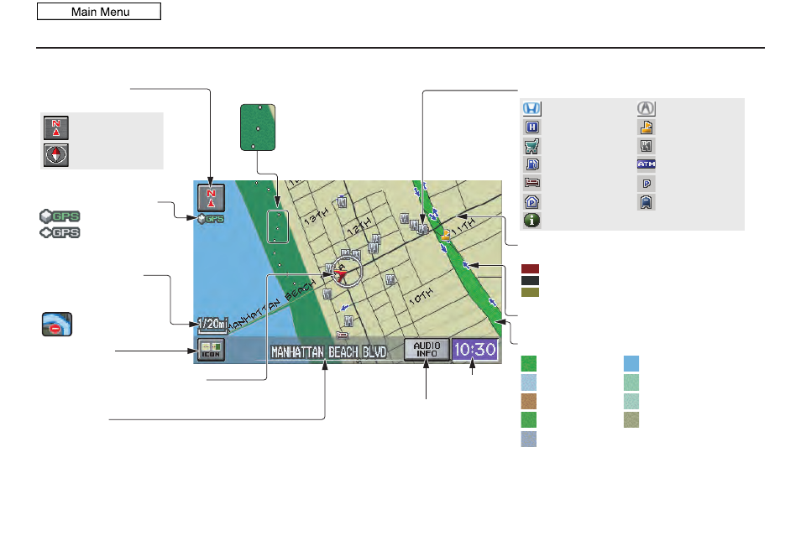
Task: Click the 1/20mi map scale indicator
Action: point(212,324)
